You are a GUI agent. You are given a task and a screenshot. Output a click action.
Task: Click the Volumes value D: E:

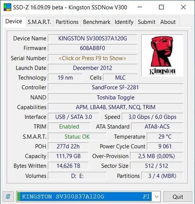point(77,176)
